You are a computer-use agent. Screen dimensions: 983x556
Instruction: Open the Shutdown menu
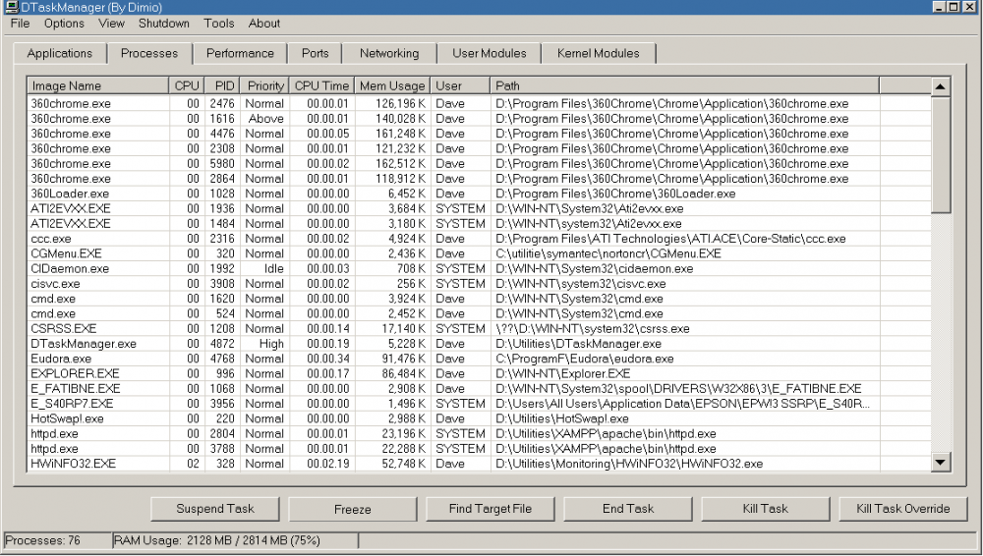[163, 23]
